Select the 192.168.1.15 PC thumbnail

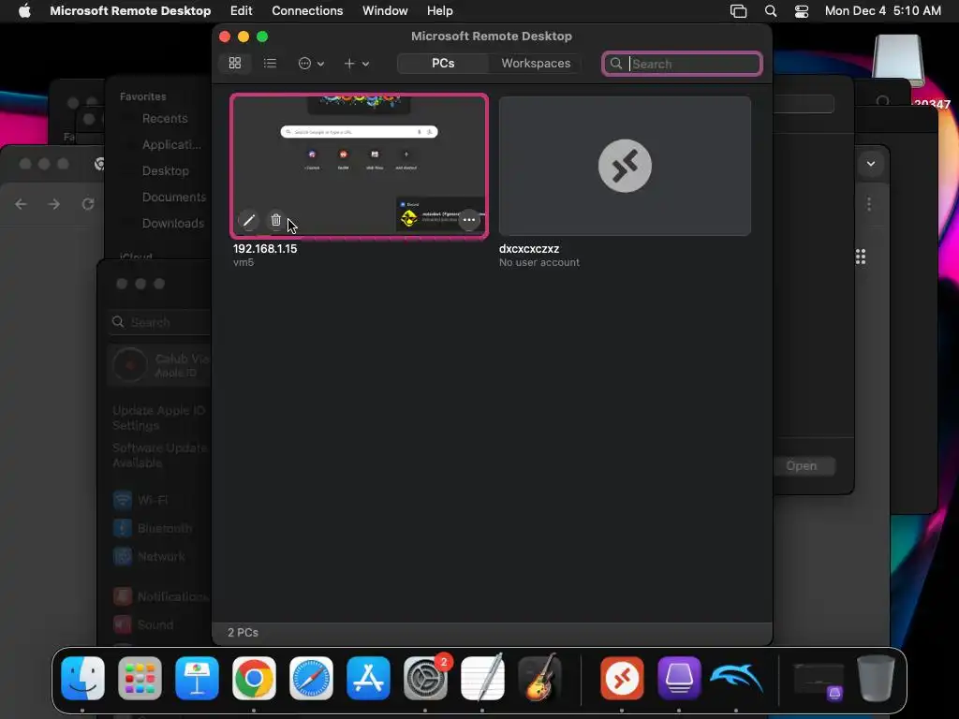[359, 166]
